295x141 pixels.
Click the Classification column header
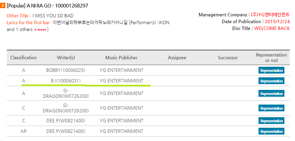(24, 58)
